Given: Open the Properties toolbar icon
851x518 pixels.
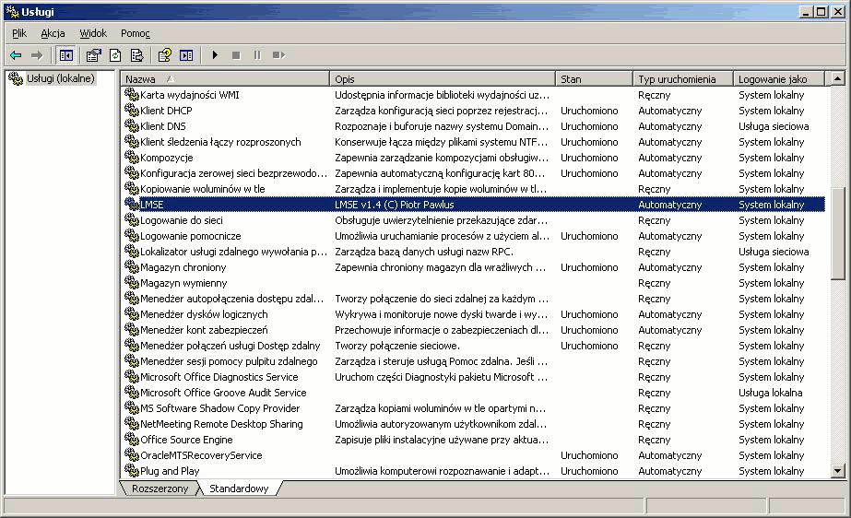Looking at the screenshot, I should 93,55.
